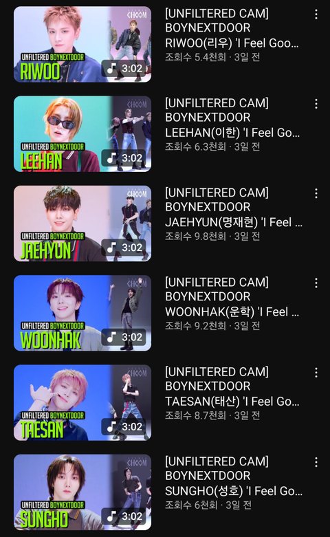The image size is (330, 537).
Task: Open the LEEHAN unfiltered cam thumbnail
Action: click(x=82, y=134)
